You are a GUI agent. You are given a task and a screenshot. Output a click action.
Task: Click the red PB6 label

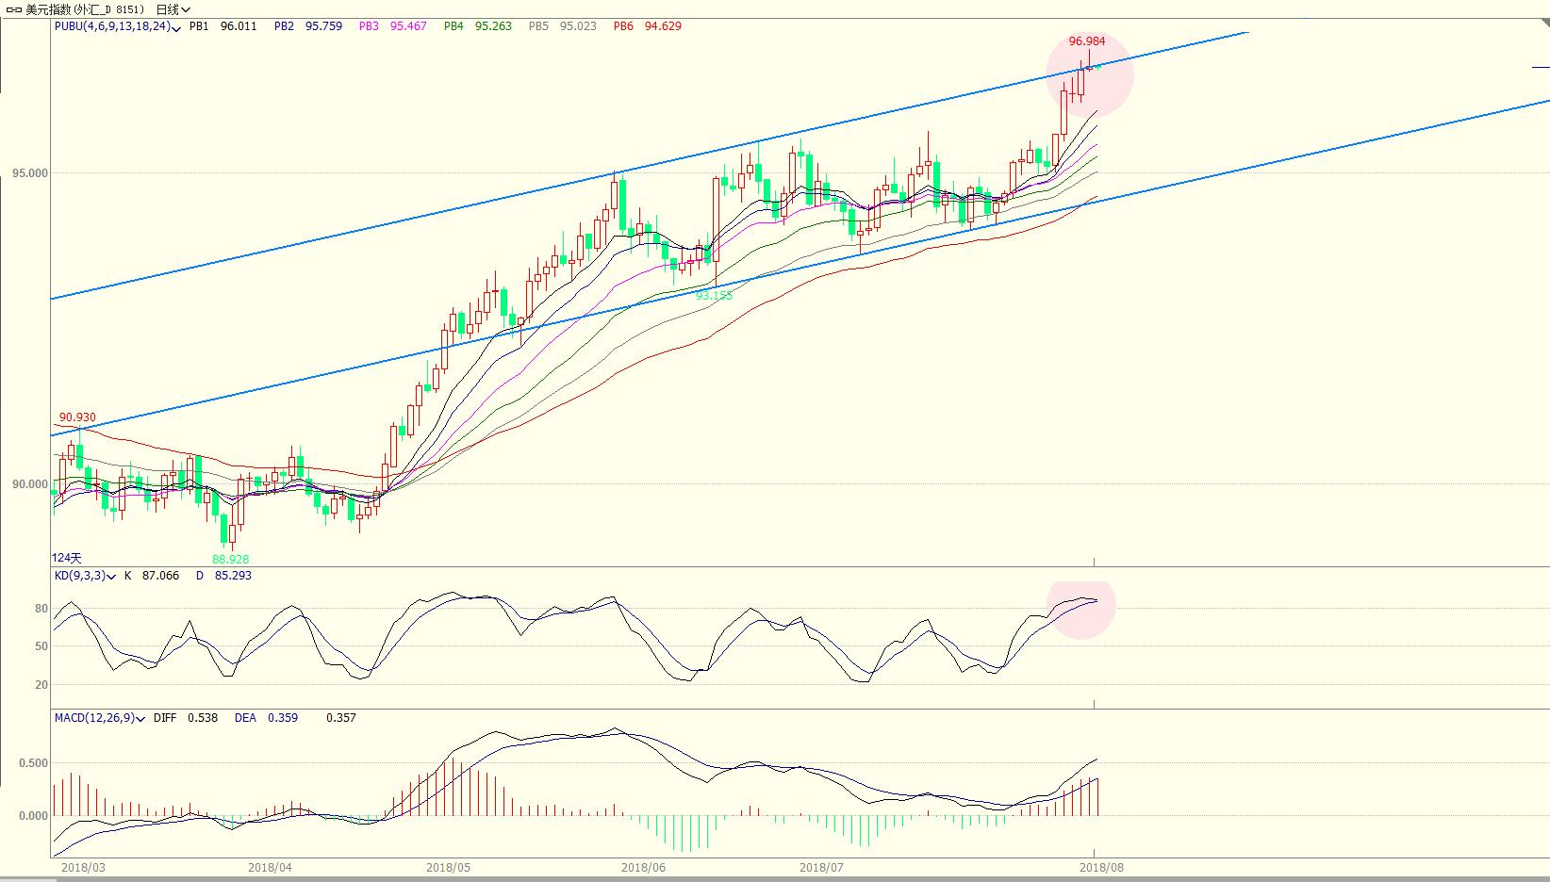623,26
